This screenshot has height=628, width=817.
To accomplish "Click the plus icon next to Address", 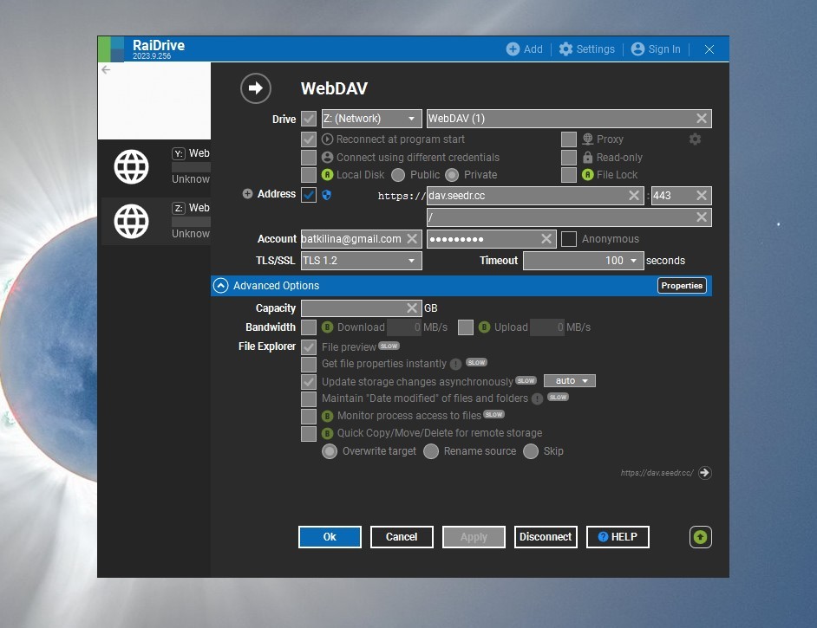I will [x=247, y=194].
